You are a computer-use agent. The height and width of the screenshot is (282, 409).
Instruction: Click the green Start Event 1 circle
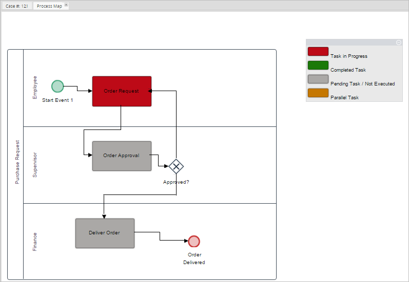57,86
